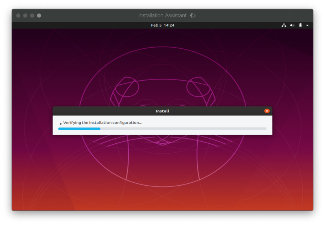Open the network connection status icon

284,25
